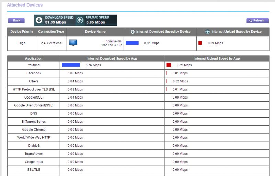Click IP address 192.168.3.105
The image size is (275, 176).
coord(112,45)
